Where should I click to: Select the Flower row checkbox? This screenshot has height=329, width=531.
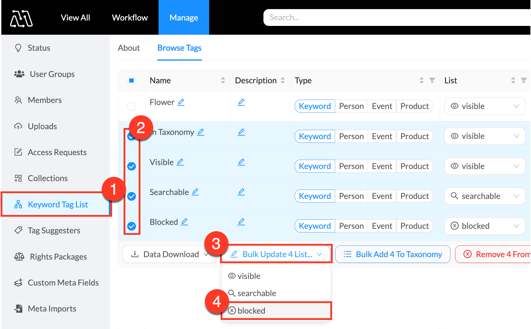131,106
